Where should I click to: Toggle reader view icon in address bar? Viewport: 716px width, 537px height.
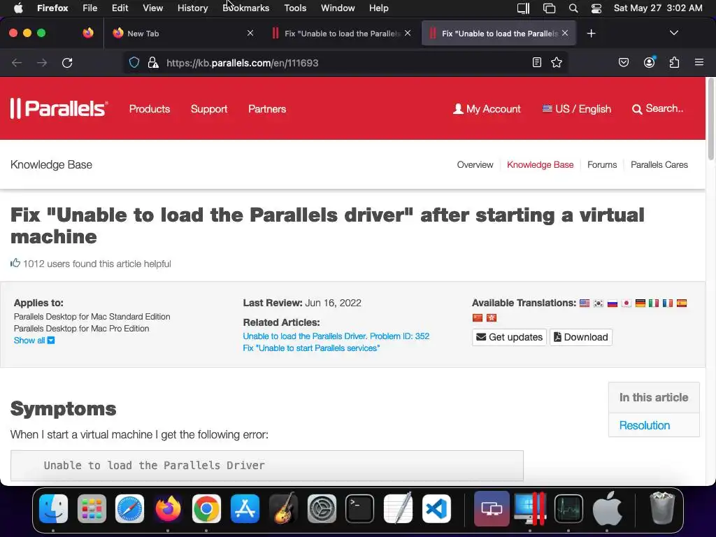(x=537, y=62)
